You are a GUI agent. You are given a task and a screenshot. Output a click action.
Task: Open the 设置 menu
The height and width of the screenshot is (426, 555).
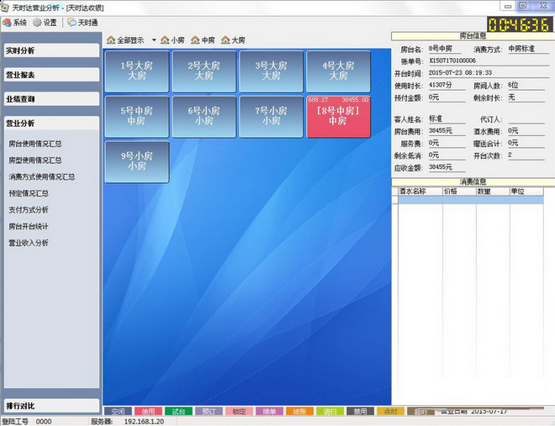45,23
